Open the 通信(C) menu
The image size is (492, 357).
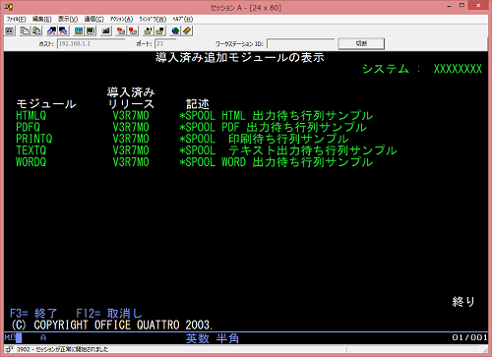pyautogui.click(x=94, y=19)
